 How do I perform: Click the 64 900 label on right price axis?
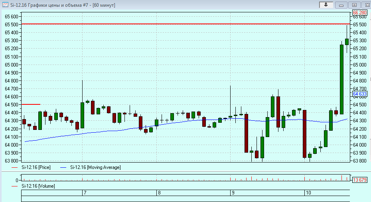click(x=360, y=73)
